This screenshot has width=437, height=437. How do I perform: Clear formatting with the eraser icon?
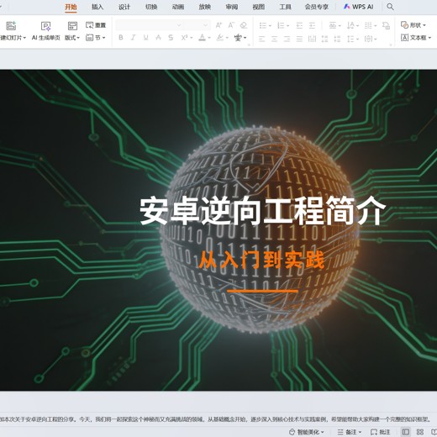pos(244,25)
